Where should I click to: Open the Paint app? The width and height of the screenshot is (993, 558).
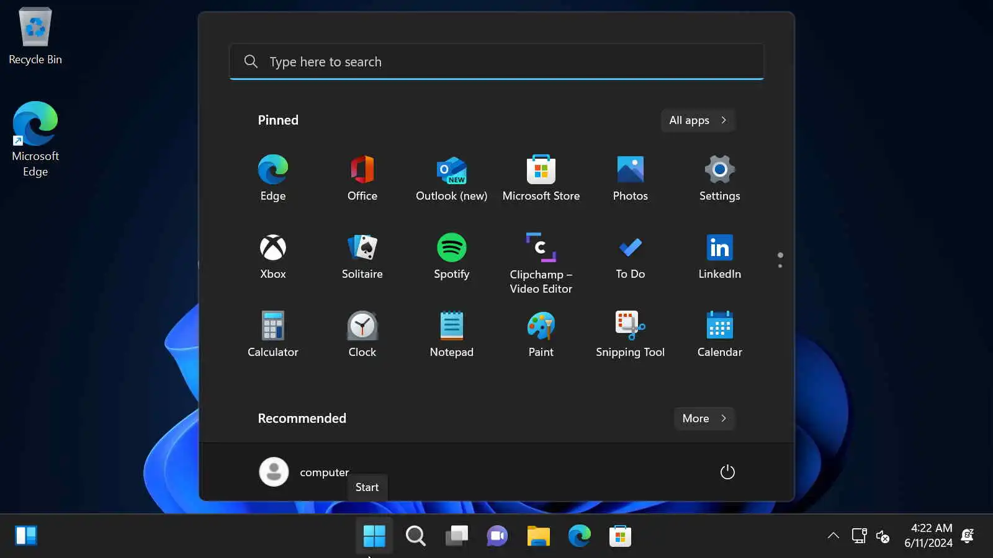pos(541,334)
